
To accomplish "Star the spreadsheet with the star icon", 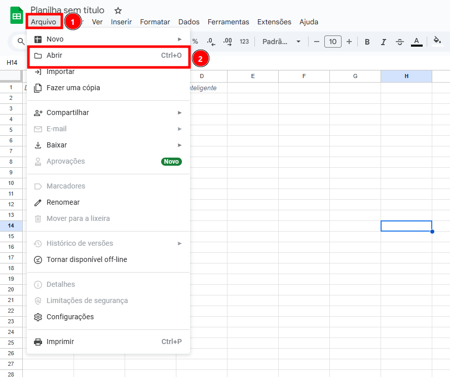I will coord(118,10).
